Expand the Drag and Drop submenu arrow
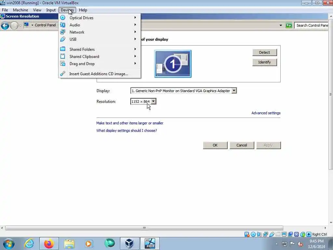The height and width of the screenshot is (250, 333). 135,63
